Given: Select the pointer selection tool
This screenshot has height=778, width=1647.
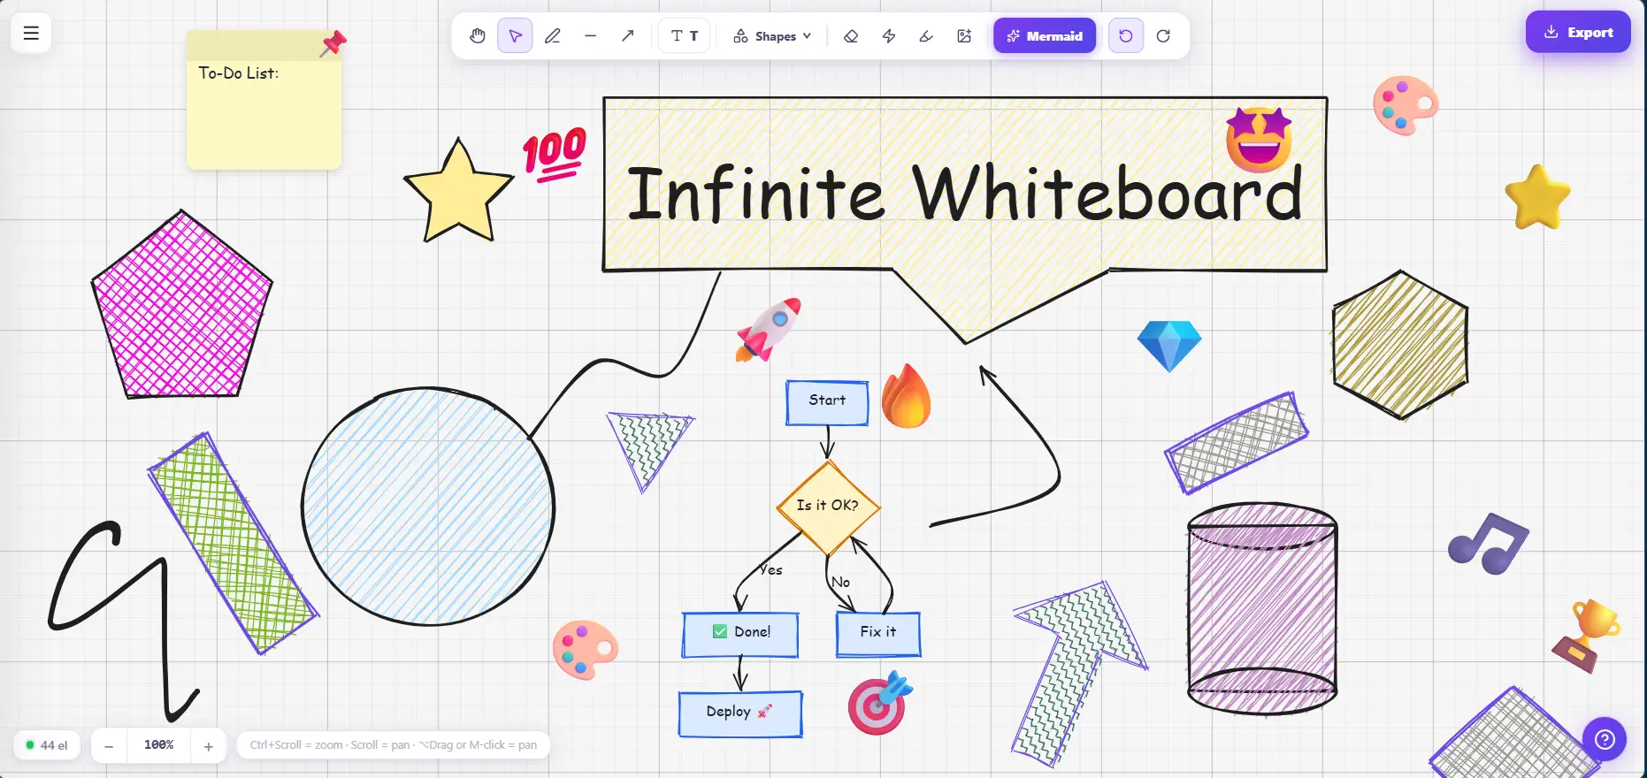Looking at the screenshot, I should [x=515, y=36].
